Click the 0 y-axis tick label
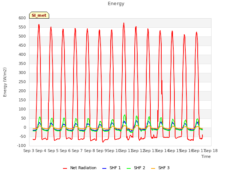The height and width of the screenshot is (175, 233). tap(25, 128)
